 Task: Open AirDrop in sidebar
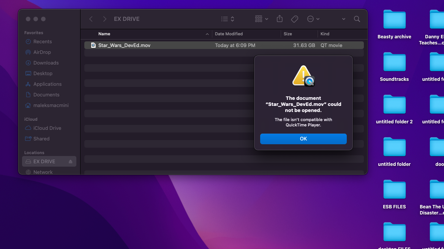click(x=42, y=52)
